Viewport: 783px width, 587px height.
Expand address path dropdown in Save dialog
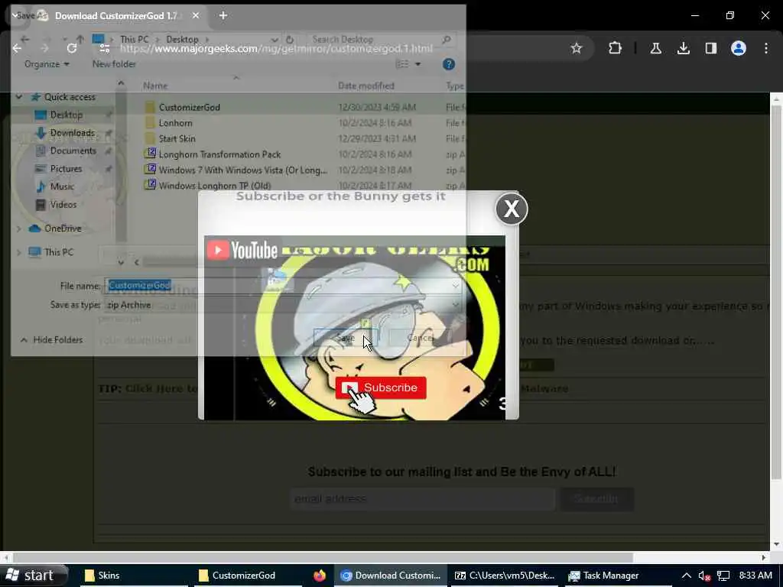275,40
